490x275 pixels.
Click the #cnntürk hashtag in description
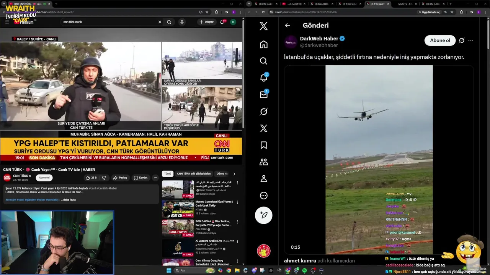[11, 200]
